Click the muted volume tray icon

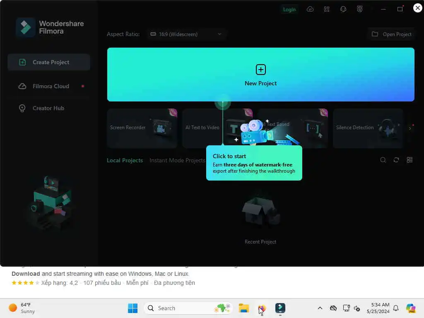(x=357, y=308)
